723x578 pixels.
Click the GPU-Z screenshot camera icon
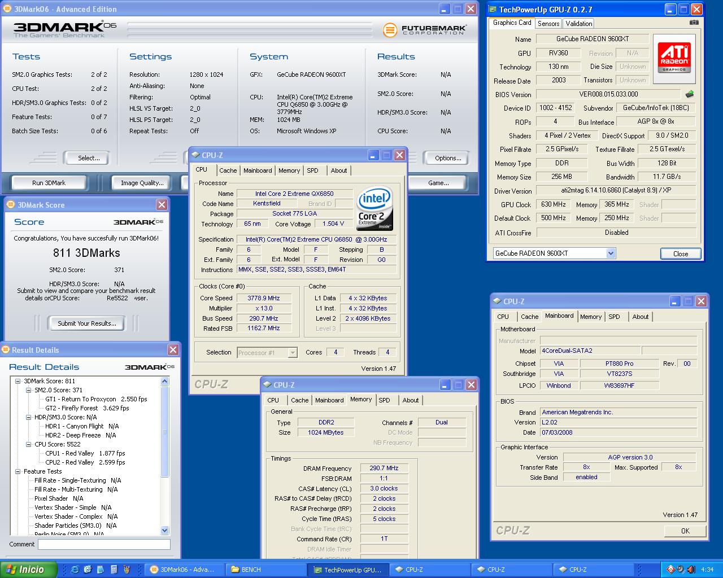pos(694,23)
